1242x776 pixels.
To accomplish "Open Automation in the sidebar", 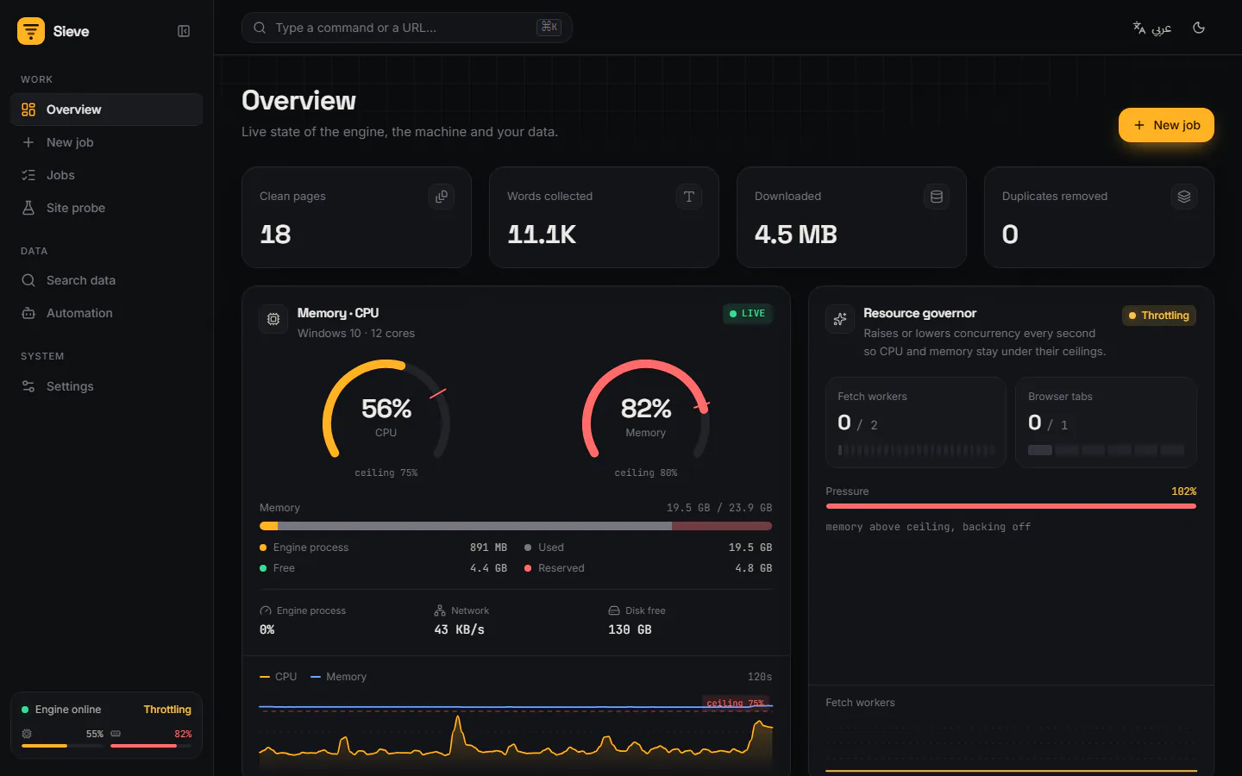I will [x=107, y=313].
